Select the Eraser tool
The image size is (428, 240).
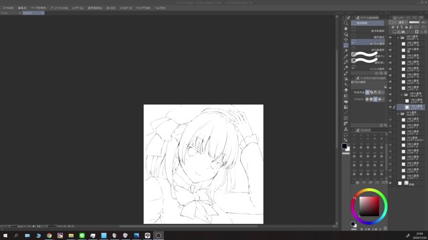346,90
